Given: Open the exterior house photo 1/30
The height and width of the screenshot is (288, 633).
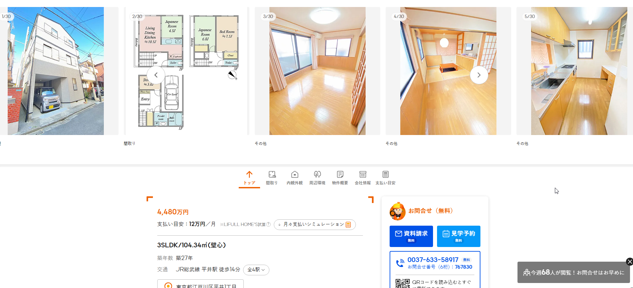Looking at the screenshot, I should [56, 71].
